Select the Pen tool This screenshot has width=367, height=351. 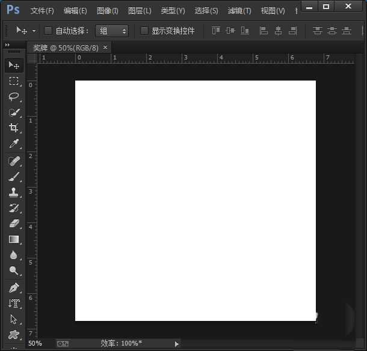click(14, 288)
